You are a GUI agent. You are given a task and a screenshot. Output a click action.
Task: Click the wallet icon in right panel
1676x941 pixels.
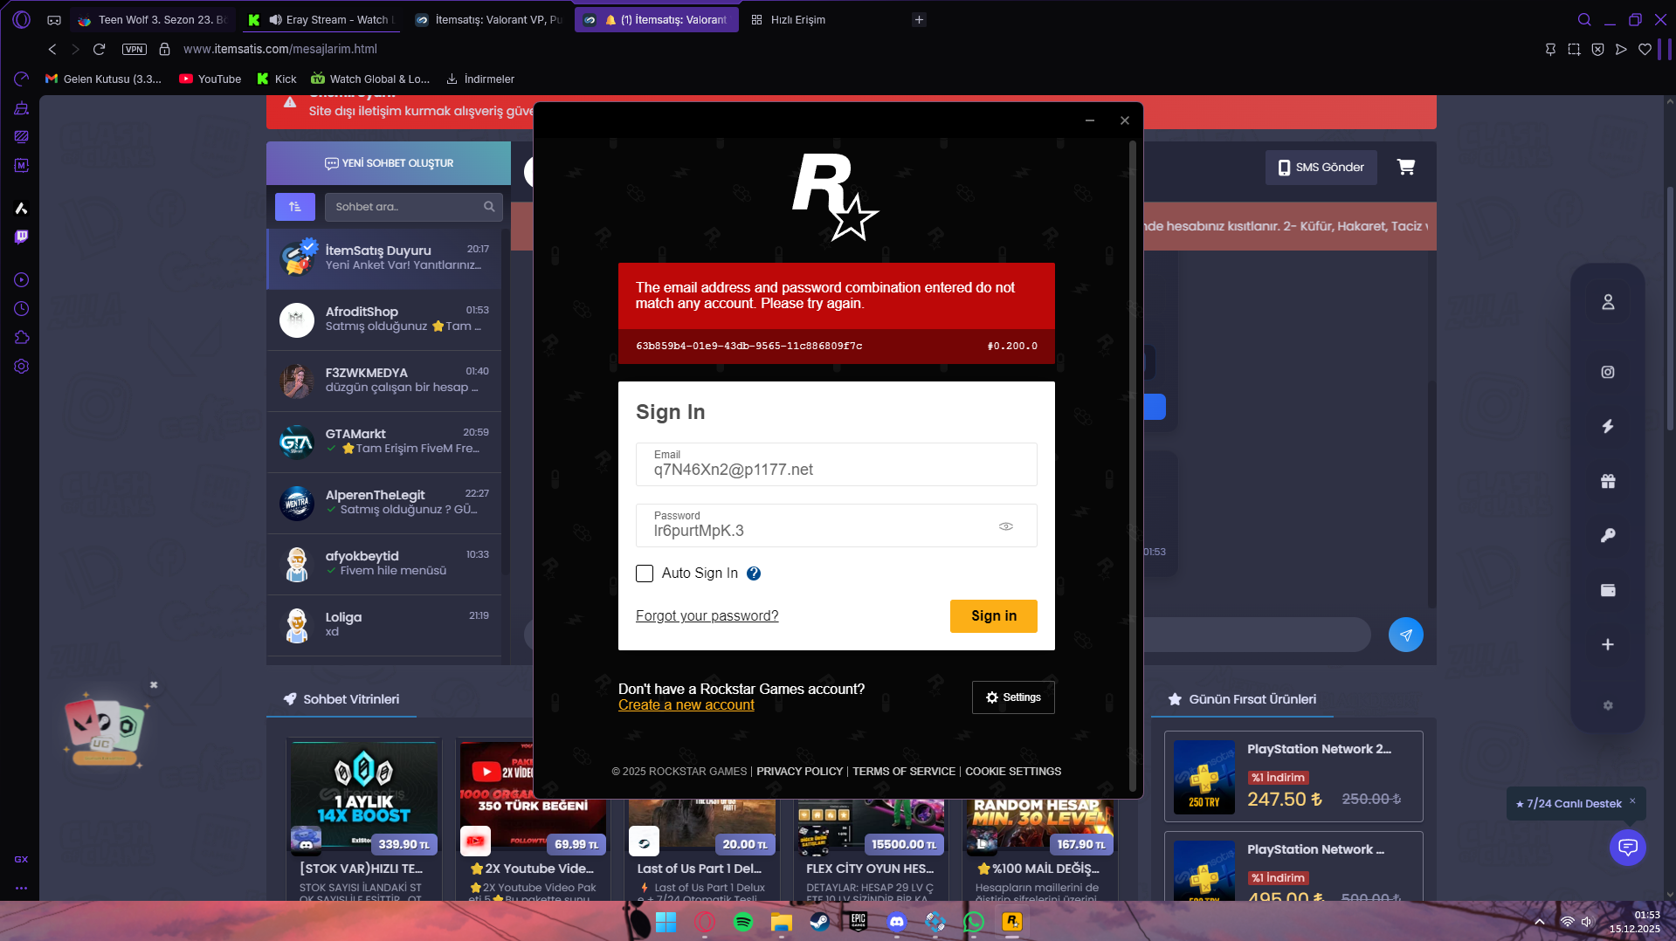point(1608,590)
